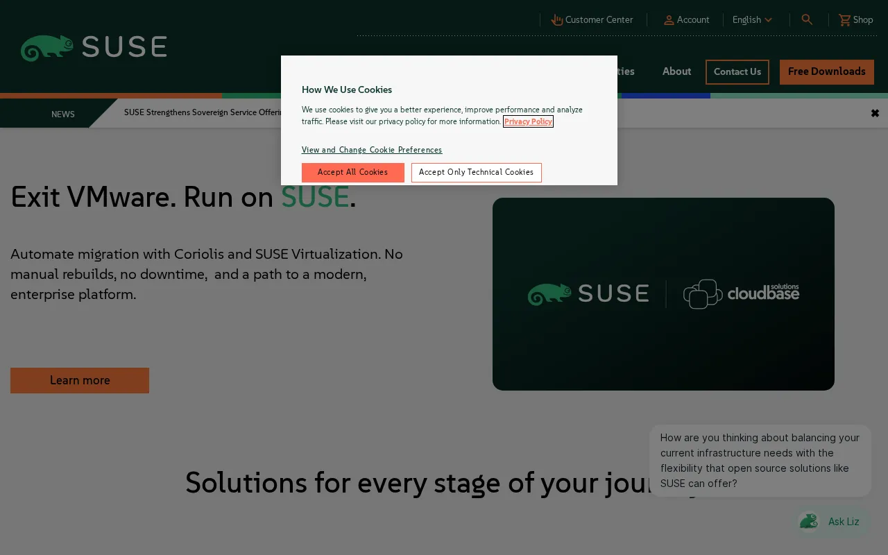Open the Shop cart link

pyautogui.click(x=855, y=20)
